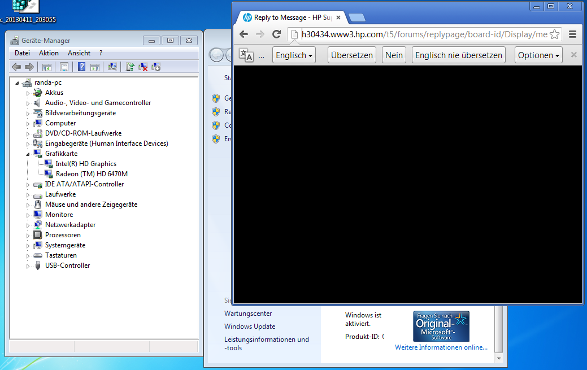
Task: Expand the Computer node
Action: (28, 123)
